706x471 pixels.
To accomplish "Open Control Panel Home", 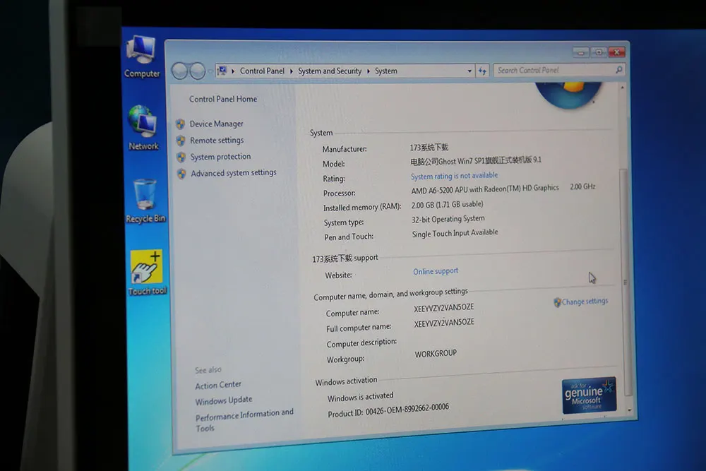I will point(223,99).
